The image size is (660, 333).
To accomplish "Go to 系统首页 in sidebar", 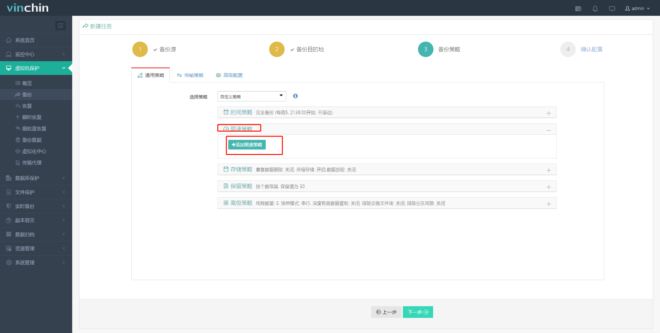I will pyautogui.click(x=36, y=40).
